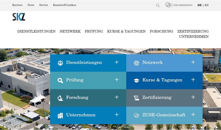221x130 pixels.
Task: Open UNTERNEHMEN in main navigation
Action: pyautogui.click(x=194, y=37)
